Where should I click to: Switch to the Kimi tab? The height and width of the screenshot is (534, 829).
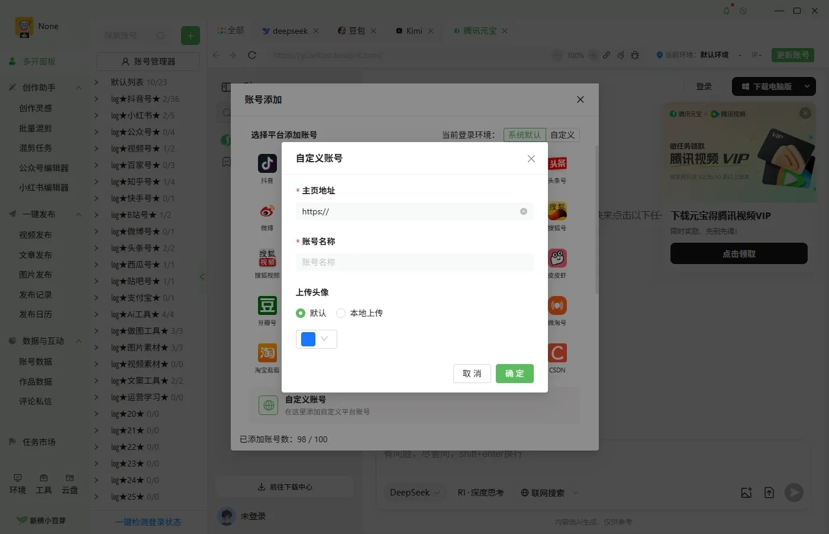pyautogui.click(x=414, y=30)
